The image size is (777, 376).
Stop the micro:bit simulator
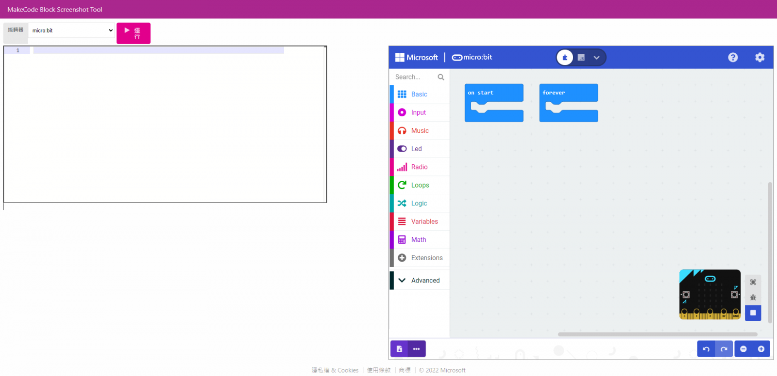pyautogui.click(x=753, y=313)
